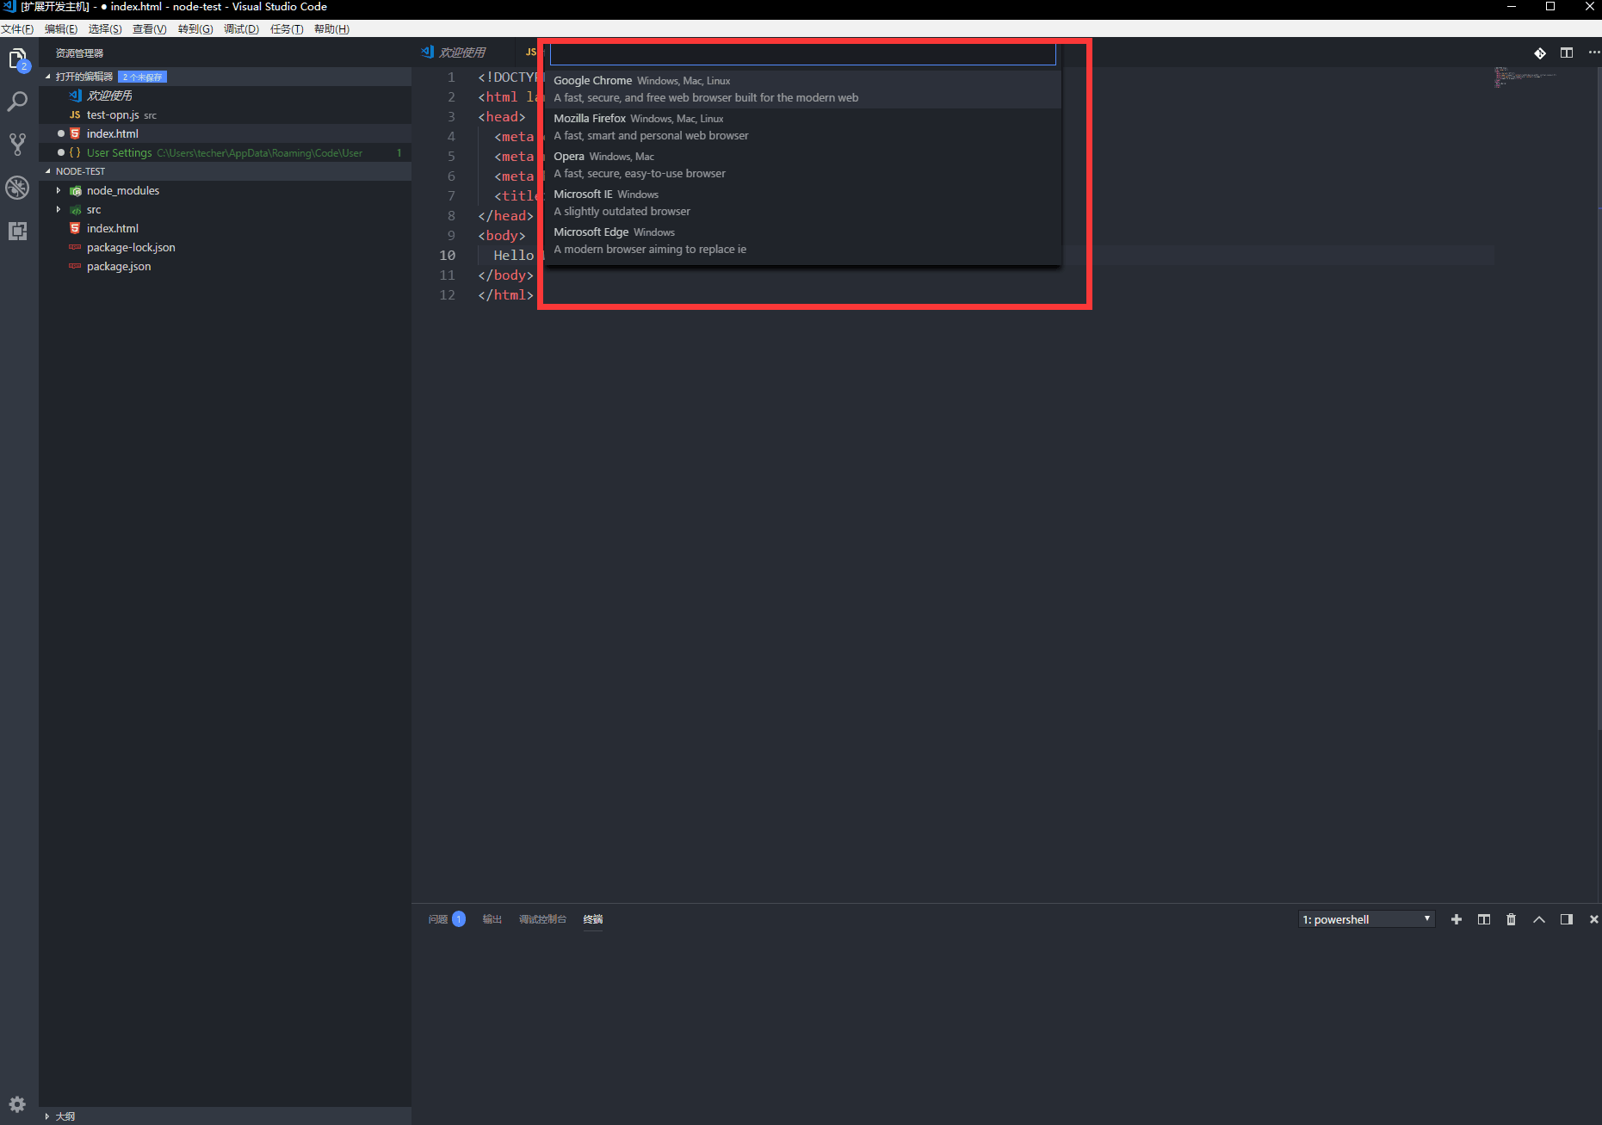Screen dimensions: 1602x1125
Task: Add a new terminal with the plus icon
Action: [1456, 919]
